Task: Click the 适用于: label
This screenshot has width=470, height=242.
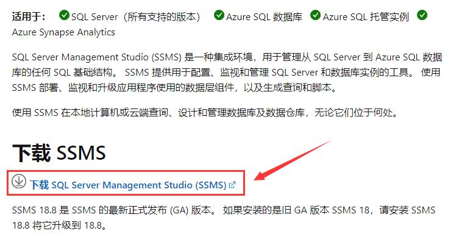Action: [29, 16]
